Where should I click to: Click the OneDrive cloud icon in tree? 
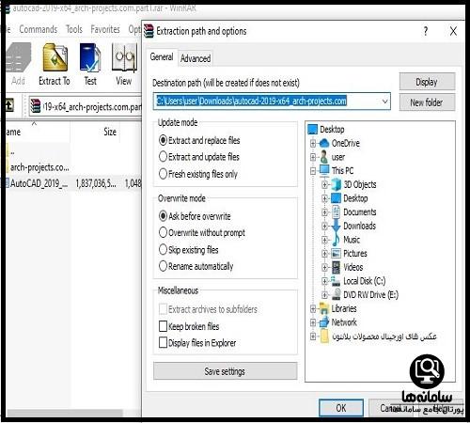pyautogui.click(x=323, y=143)
